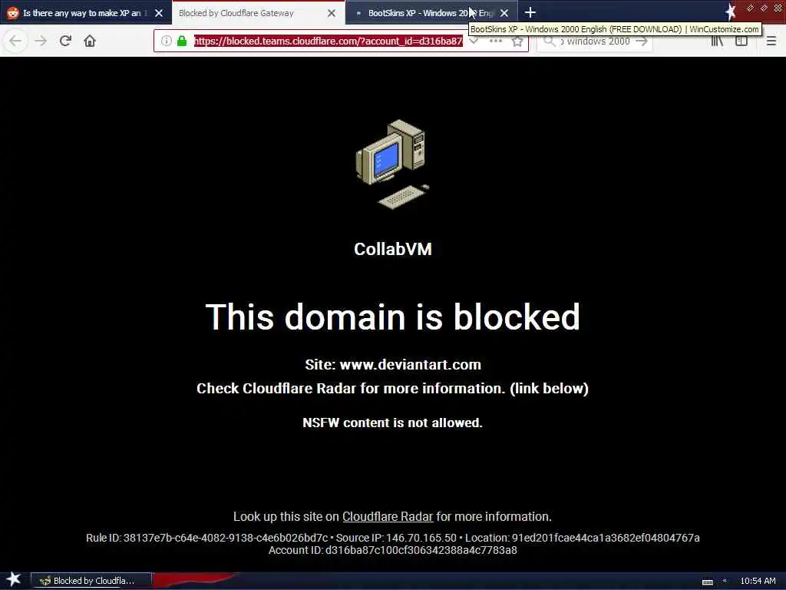Open the page actions three-dot menu
The height and width of the screenshot is (590, 786).
(x=495, y=41)
